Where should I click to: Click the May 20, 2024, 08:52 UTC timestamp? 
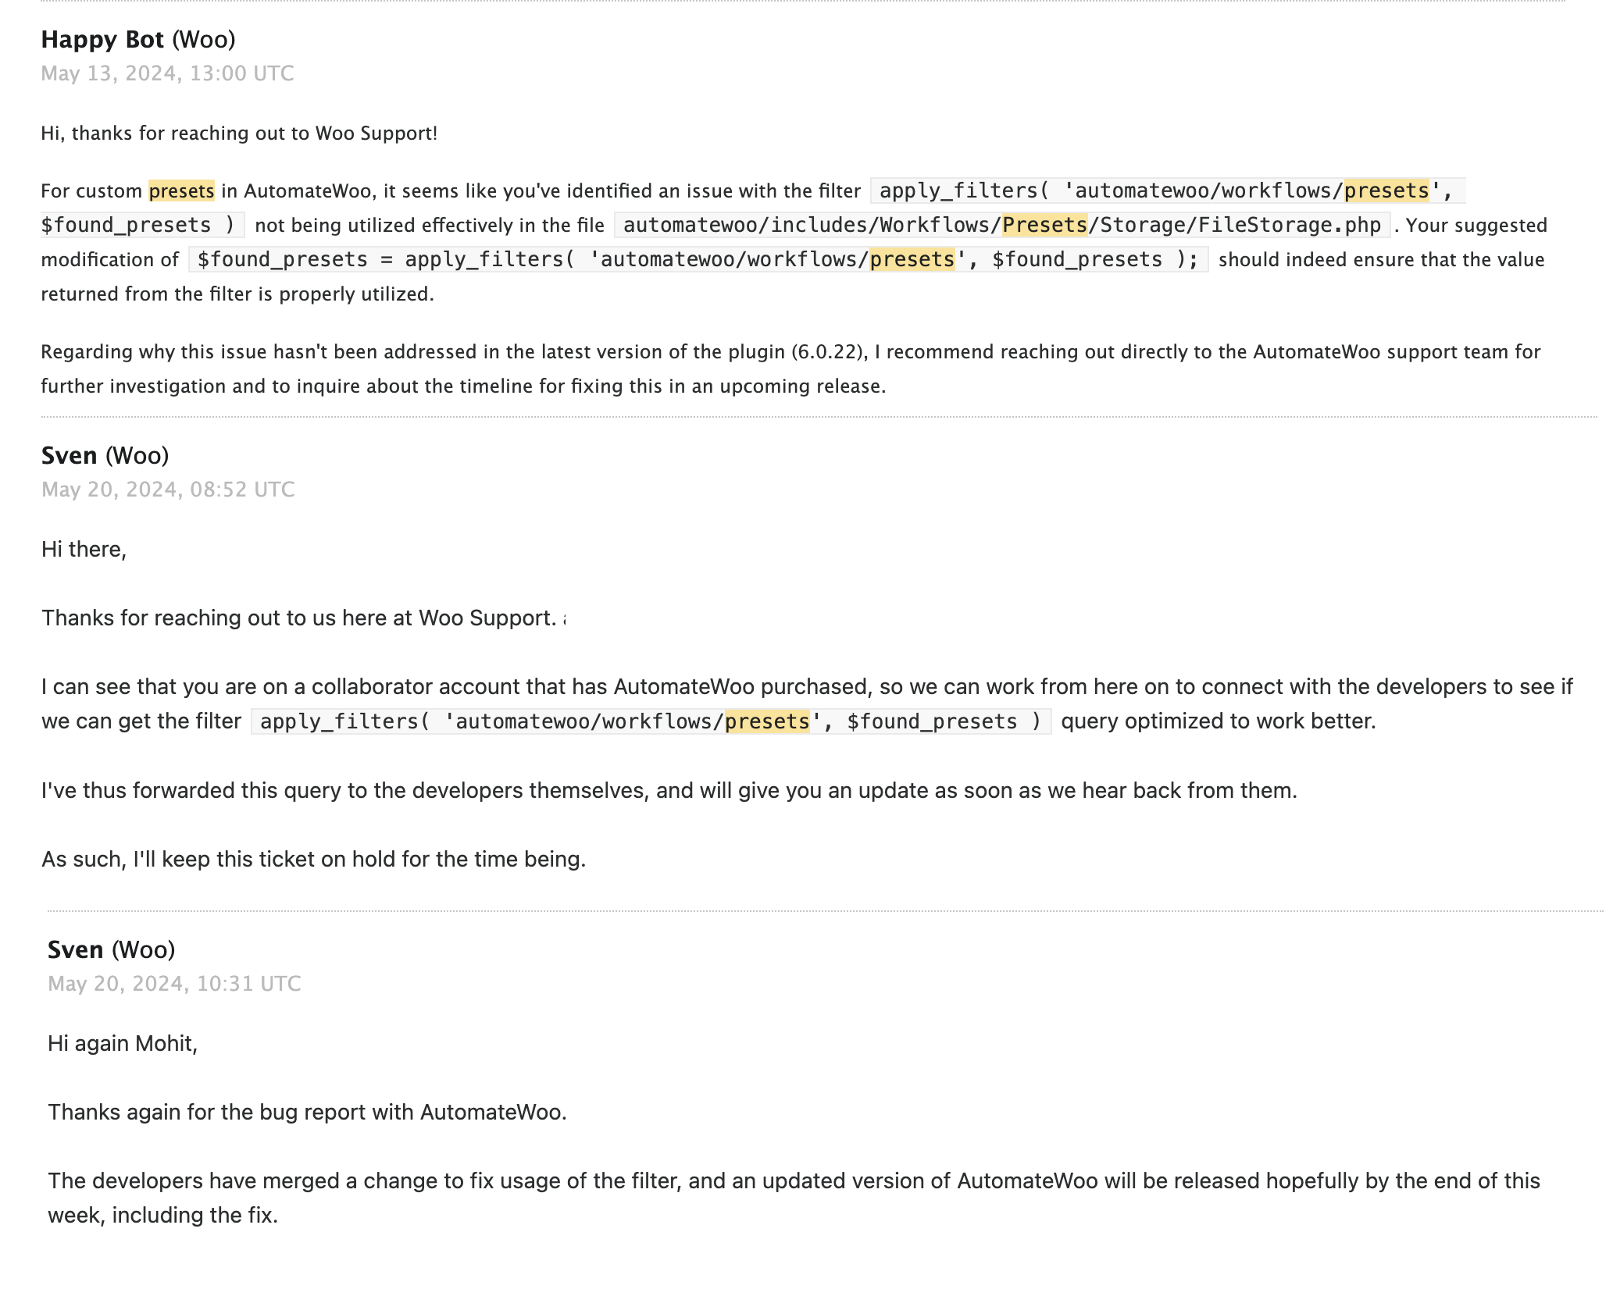(168, 490)
